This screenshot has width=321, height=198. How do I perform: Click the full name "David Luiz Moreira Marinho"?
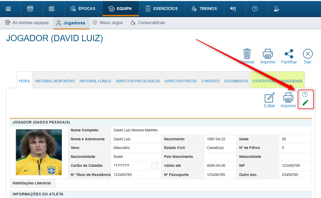136,130
